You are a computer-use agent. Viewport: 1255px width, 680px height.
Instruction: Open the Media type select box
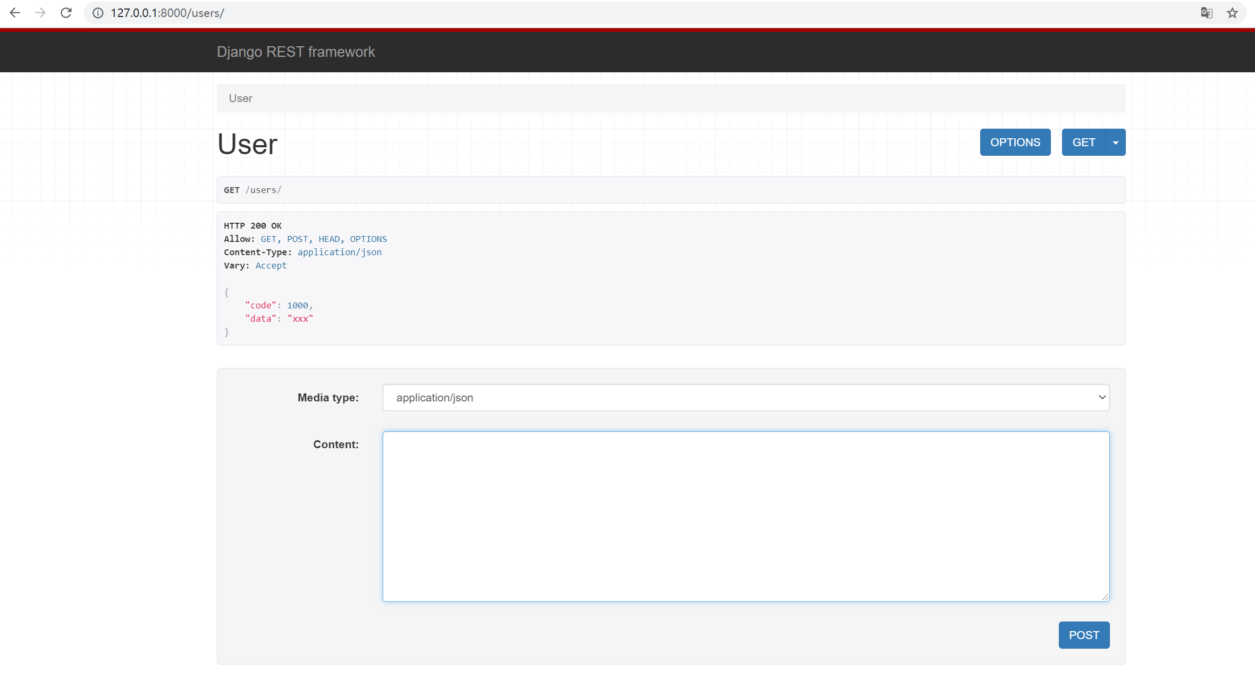point(745,398)
